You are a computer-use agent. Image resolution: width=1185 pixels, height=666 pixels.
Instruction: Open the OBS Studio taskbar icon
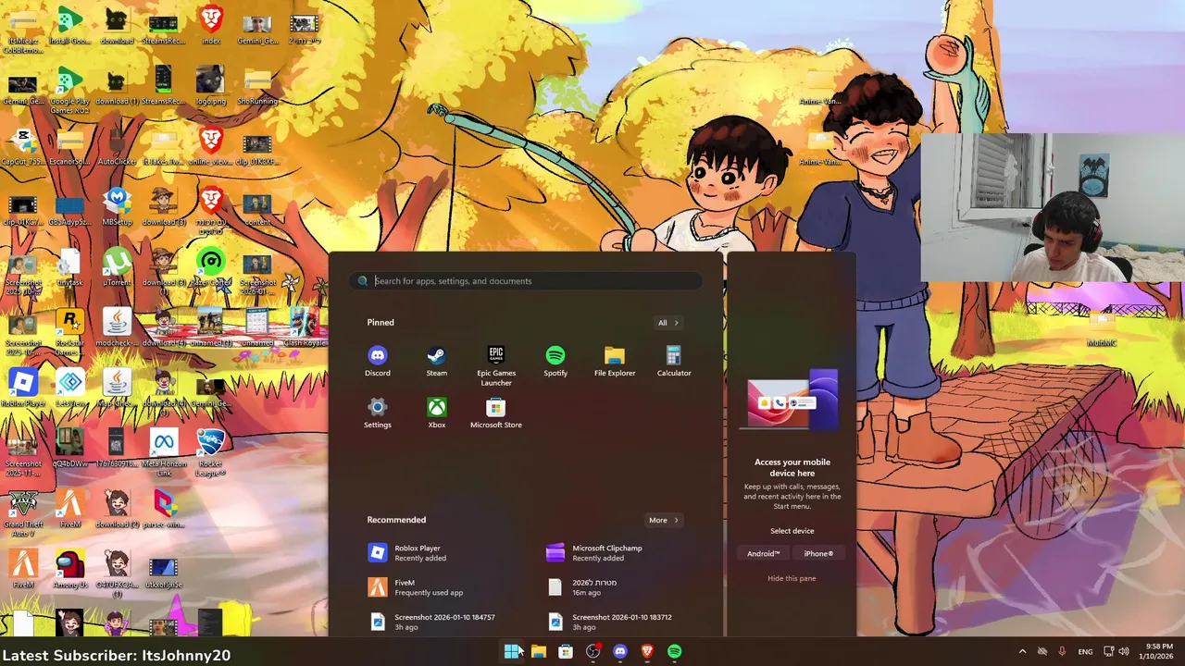[592, 651]
